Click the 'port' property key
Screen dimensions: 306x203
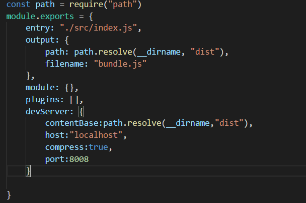(55, 159)
